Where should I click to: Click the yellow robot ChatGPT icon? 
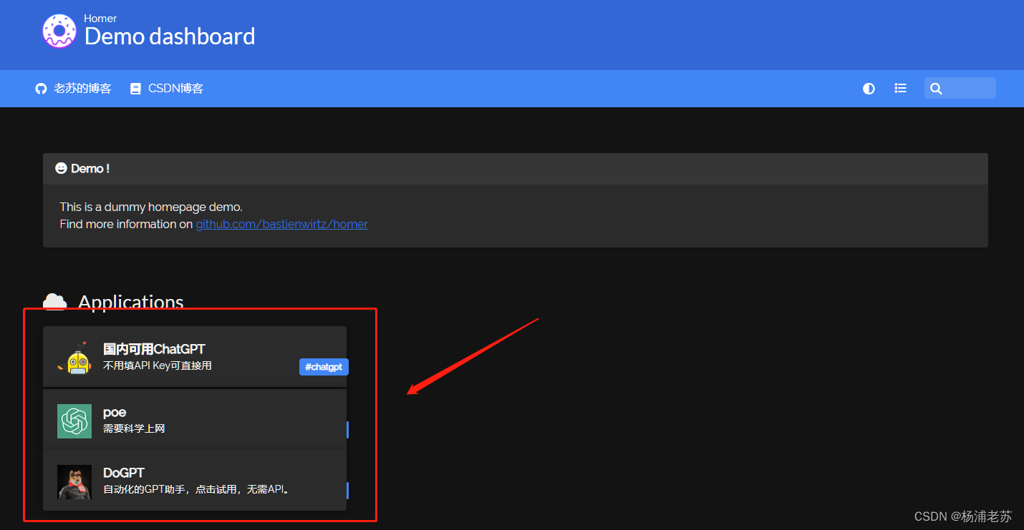(x=74, y=358)
